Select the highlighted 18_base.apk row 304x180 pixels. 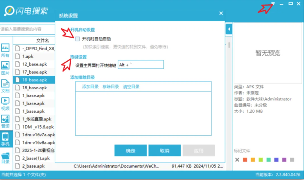(x=34, y=80)
